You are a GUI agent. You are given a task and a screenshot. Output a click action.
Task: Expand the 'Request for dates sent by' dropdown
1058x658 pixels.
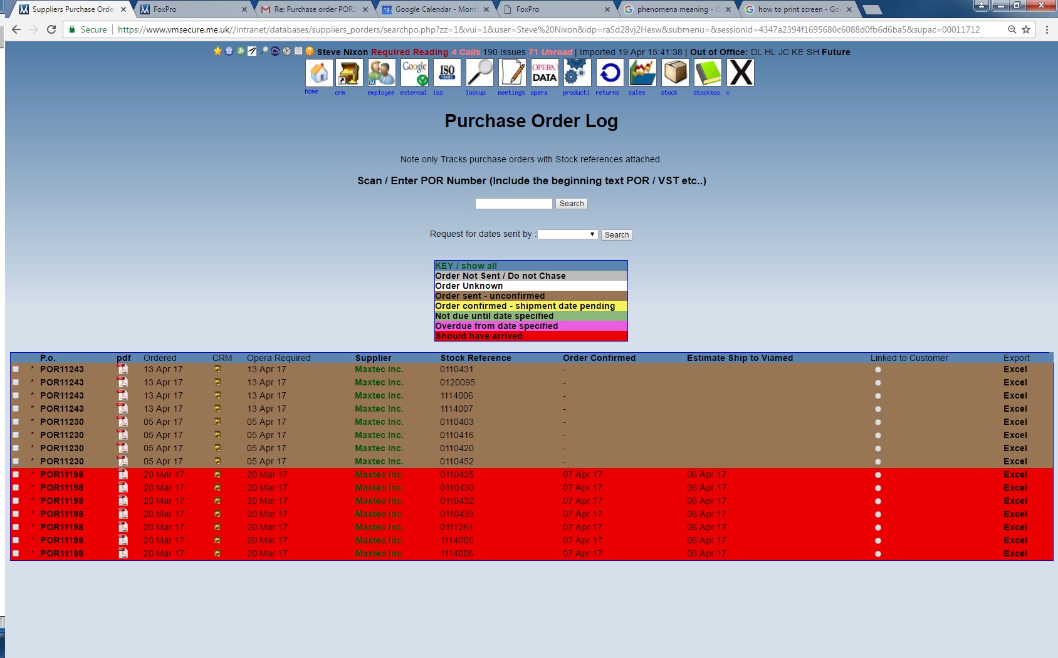tap(567, 234)
